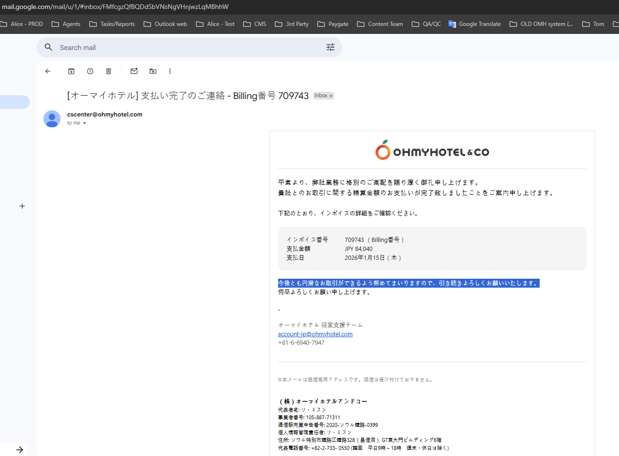Click the greeting line starting 平素より
Viewport: 619px width, 456px height.
(379, 182)
